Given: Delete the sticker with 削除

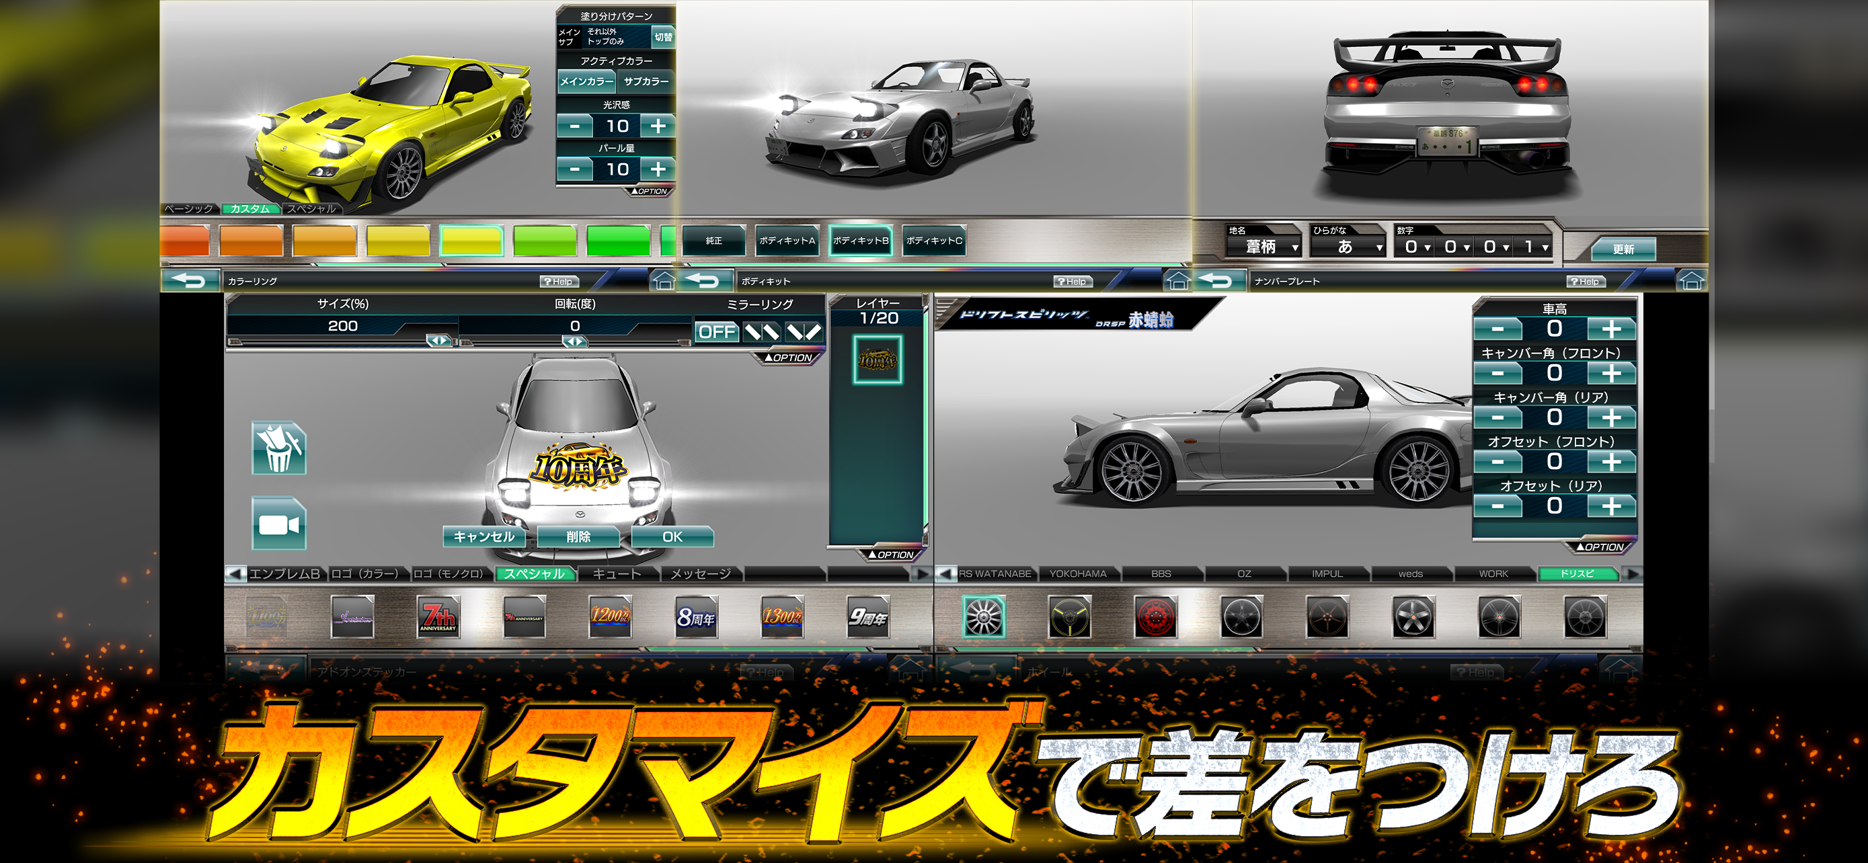Looking at the screenshot, I should (x=579, y=536).
